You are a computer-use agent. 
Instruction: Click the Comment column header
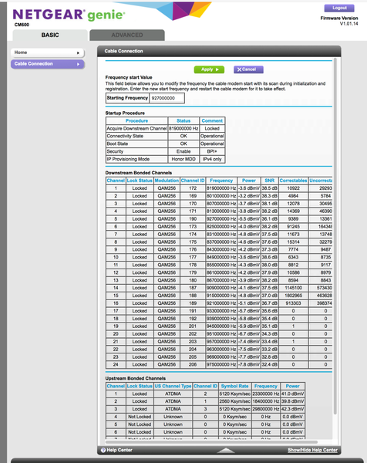pos(212,121)
